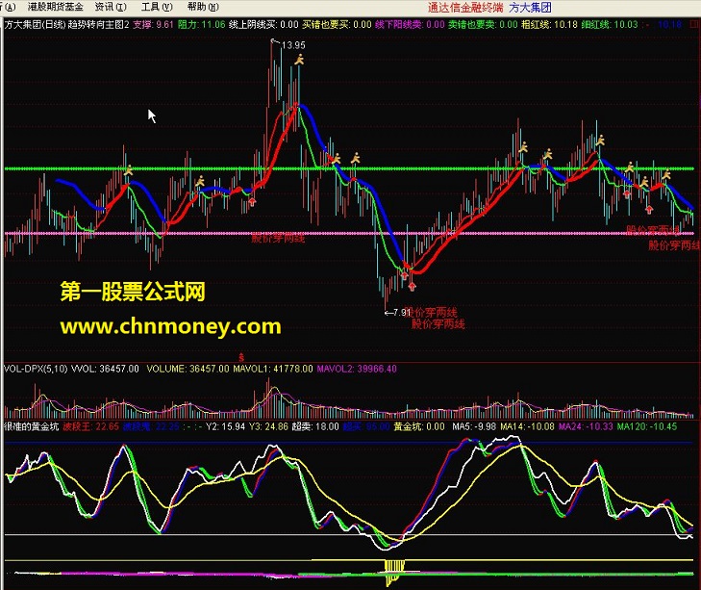The image size is (701, 590).
Task: Click the 细红线: 10.03 value
Action: point(610,25)
